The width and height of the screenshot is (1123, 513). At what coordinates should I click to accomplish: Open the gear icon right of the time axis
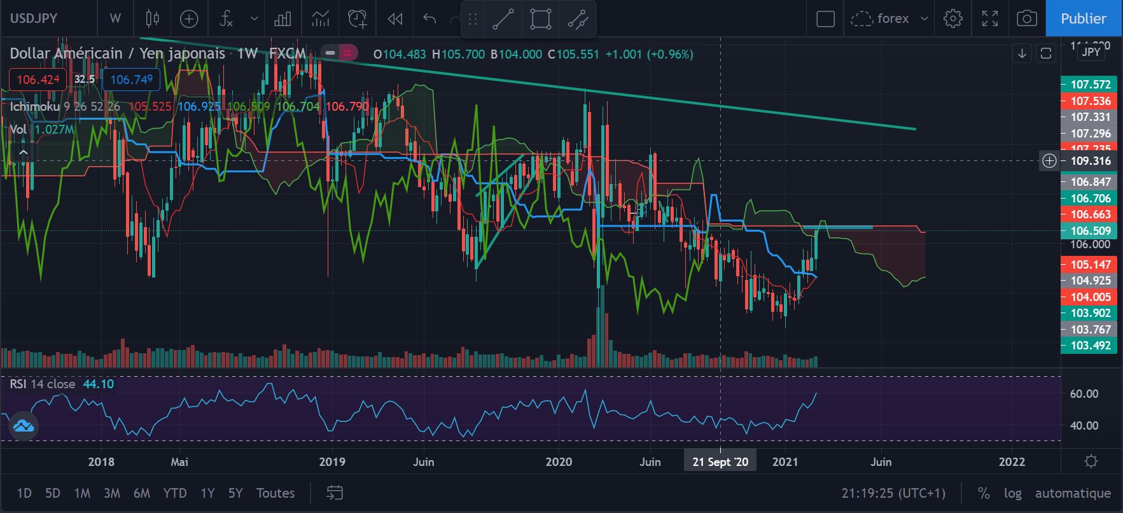[x=1091, y=461]
